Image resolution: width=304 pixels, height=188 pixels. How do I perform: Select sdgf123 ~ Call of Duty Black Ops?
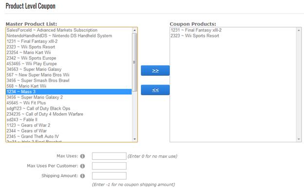[x=69, y=108]
